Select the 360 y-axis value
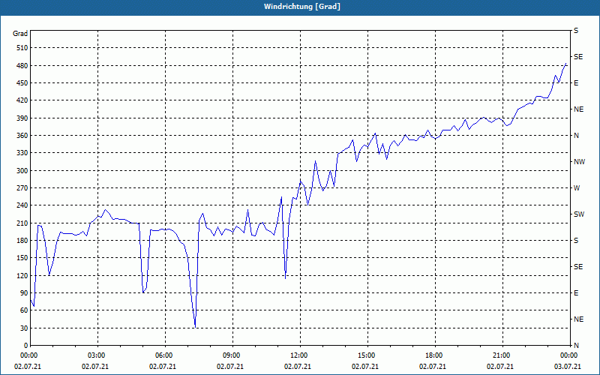Viewport: 600px width, 375px height. tap(22, 136)
